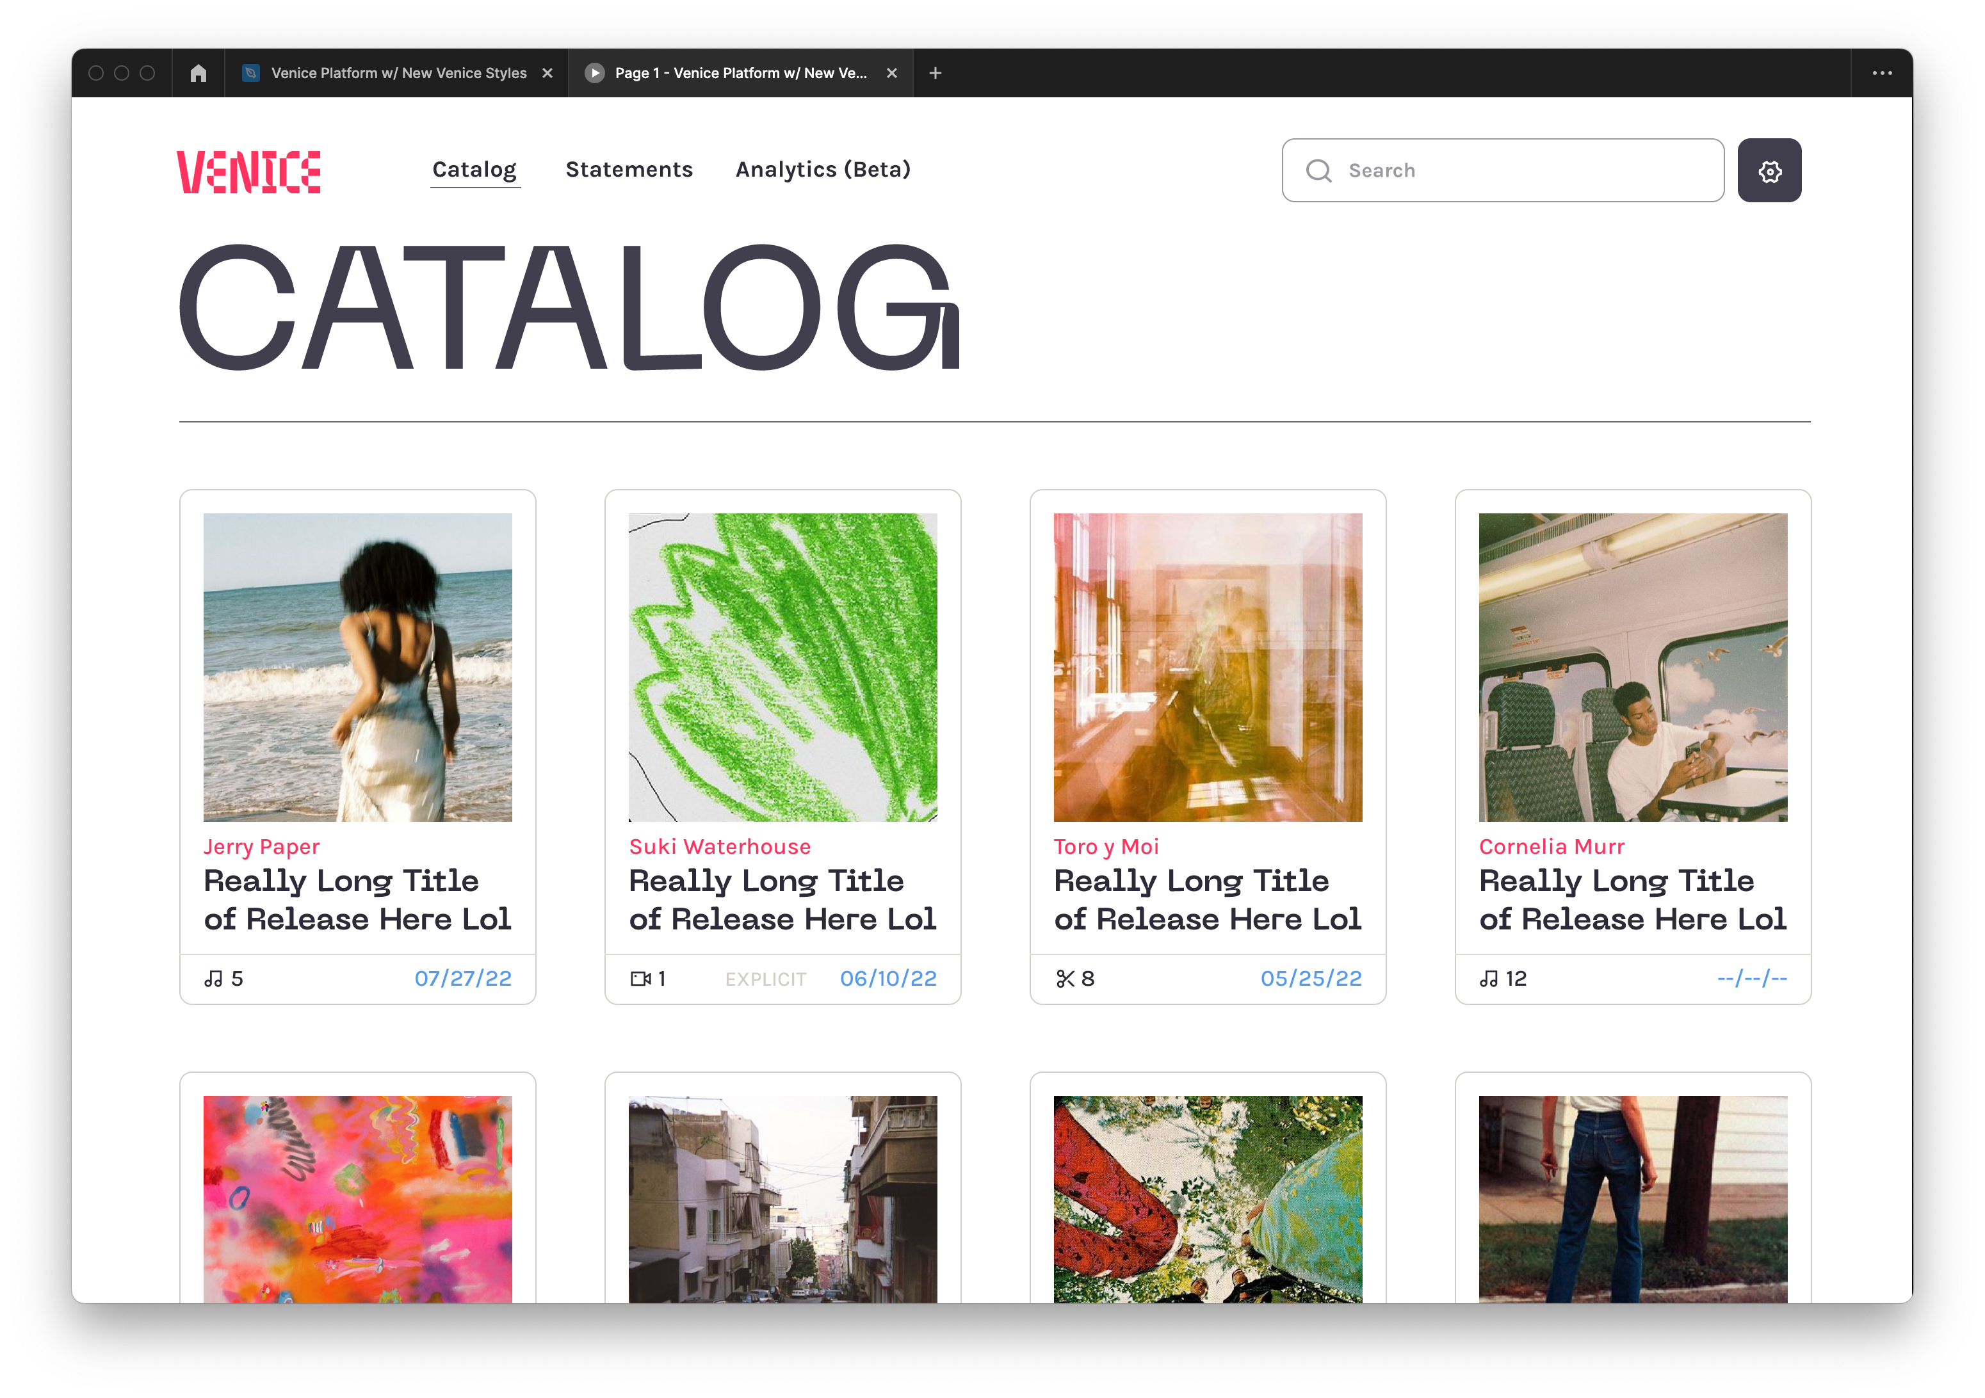Click the scissors icon on the Toro y Moi card

tap(1065, 978)
